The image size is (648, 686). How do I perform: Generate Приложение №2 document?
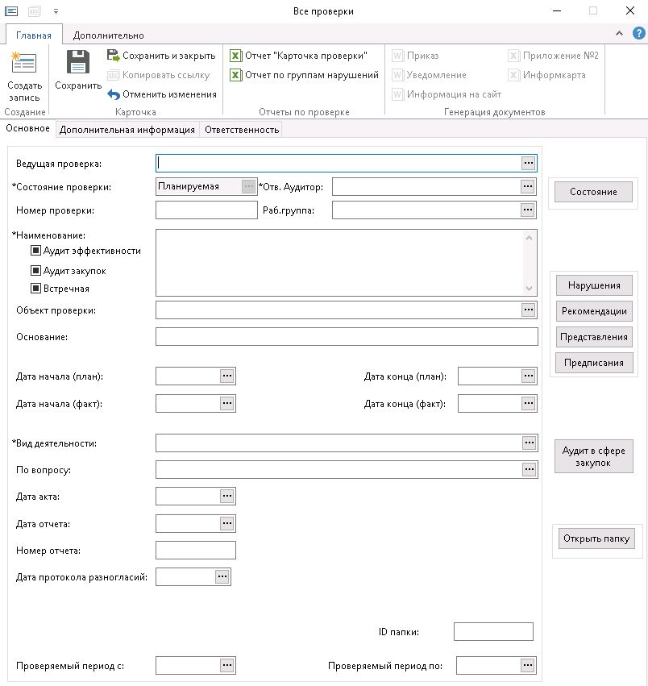click(553, 56)
